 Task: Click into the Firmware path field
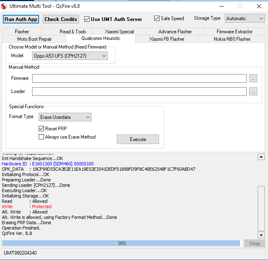tap(139, 79)
